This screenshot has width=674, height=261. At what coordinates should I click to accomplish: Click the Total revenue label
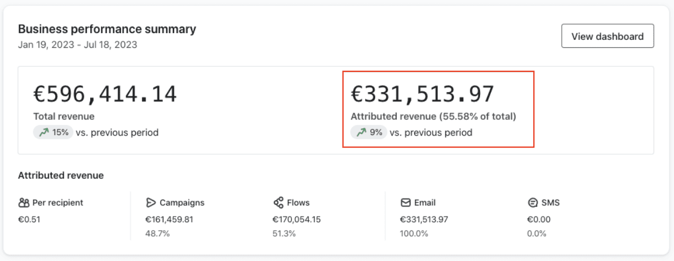[x=64, y=116]
